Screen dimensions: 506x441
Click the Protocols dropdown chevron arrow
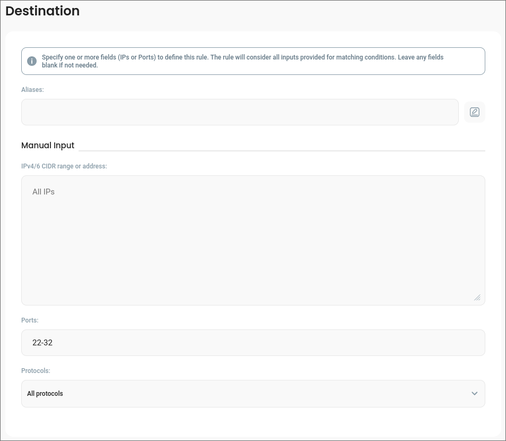click(x=474, y=394)
